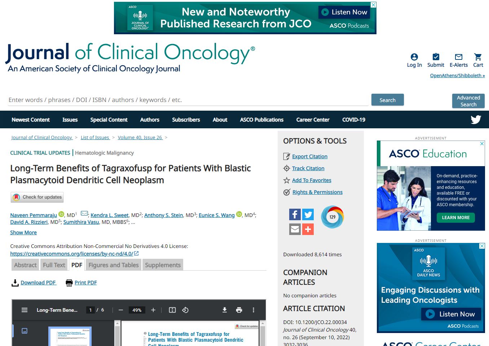Share the article on Facebook
Viewport: 489px width, 346px height.
[295, 214]
